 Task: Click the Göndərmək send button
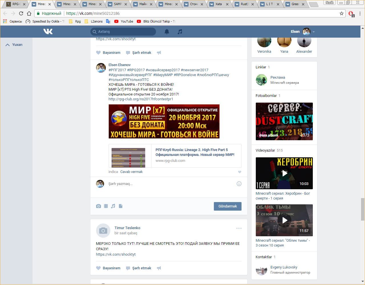228,206
